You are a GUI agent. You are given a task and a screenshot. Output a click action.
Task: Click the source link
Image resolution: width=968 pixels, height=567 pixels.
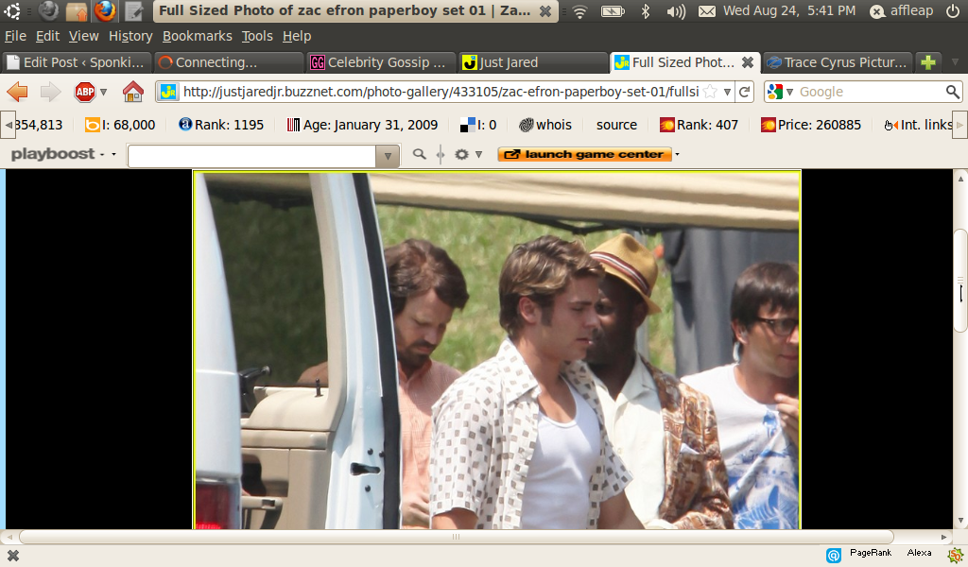(x=616, y=125)
